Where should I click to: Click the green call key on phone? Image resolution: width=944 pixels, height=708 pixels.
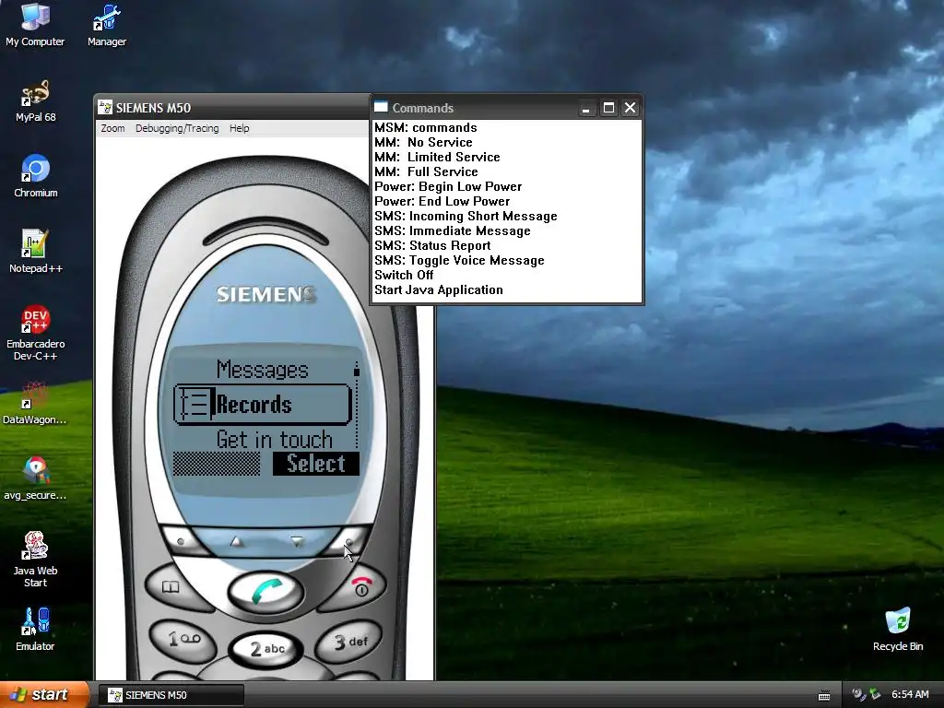[x=265, y=591]
